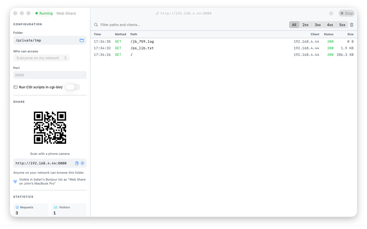
Task: Click the link icon beside title URL
Action: click(157, 13)
